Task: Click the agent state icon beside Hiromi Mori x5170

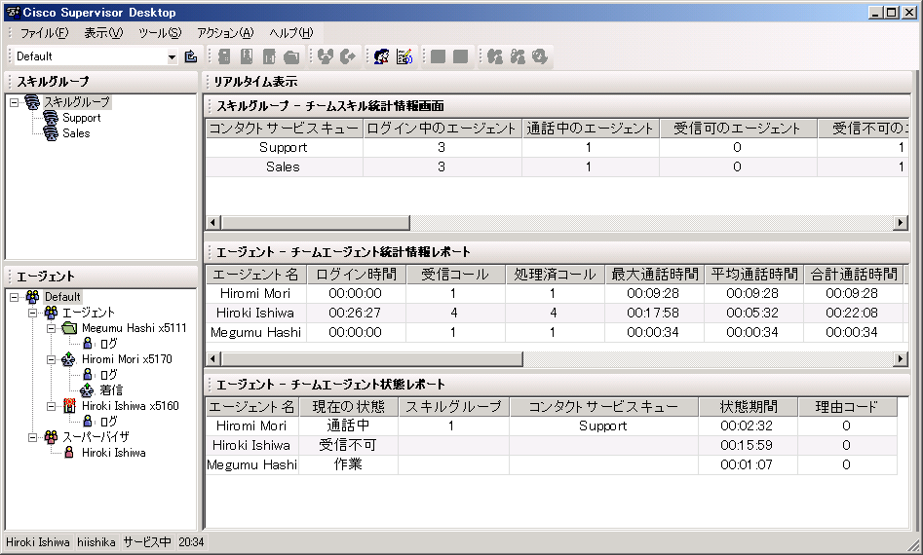Action: (69, 358)
